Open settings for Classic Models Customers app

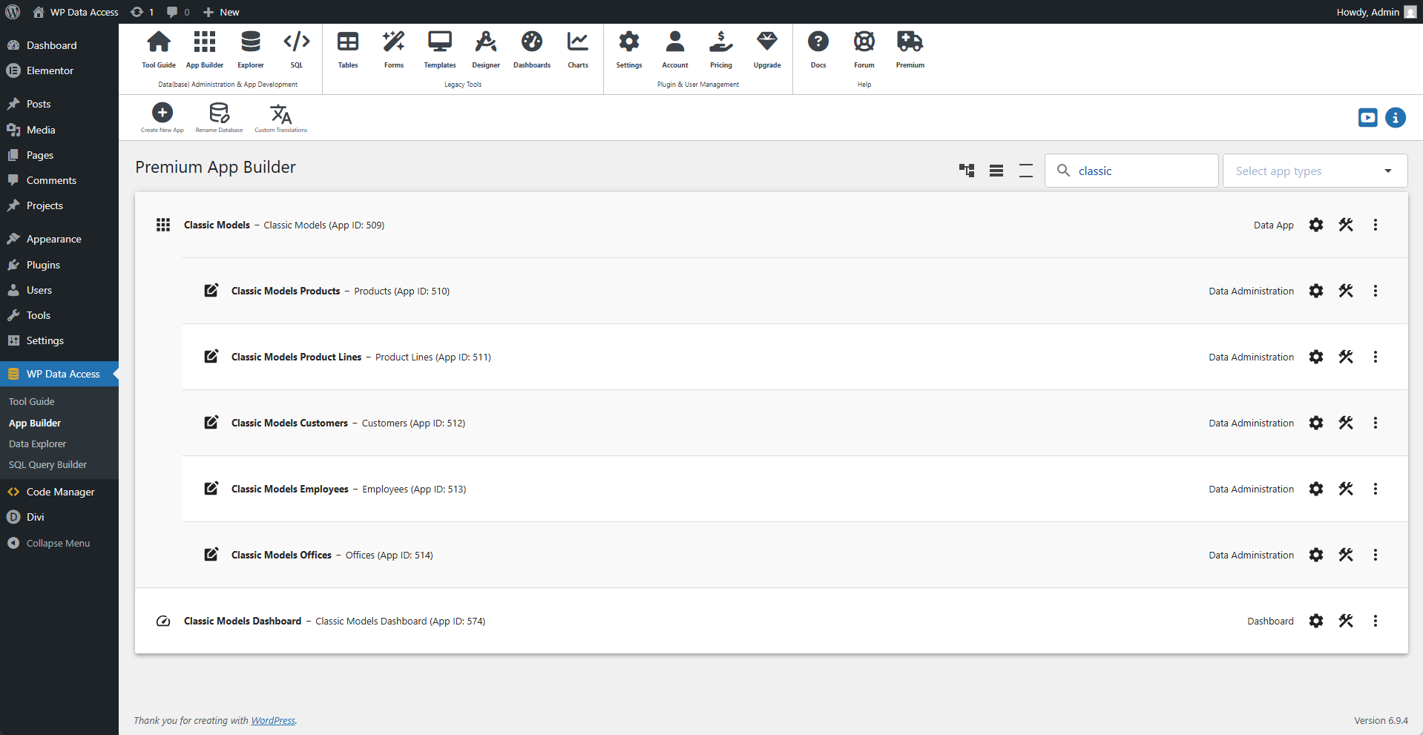[1316, 423]
